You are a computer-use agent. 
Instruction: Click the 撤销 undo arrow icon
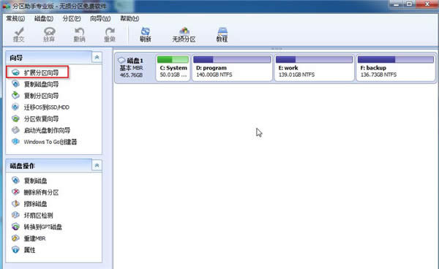[x=80, y=31]
